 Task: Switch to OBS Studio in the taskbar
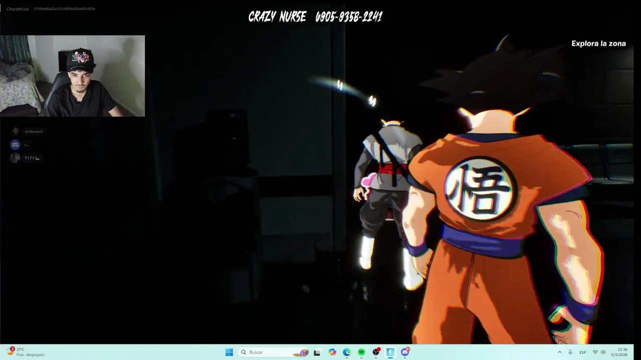[x=376, y=352]
